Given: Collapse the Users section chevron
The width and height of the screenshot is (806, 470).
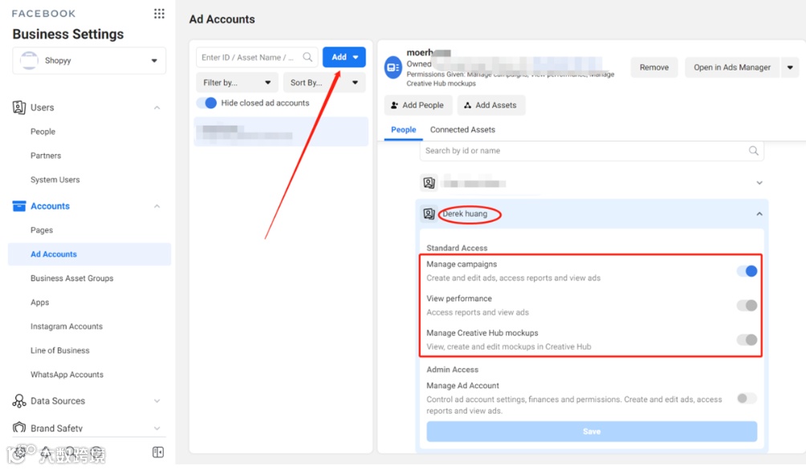Looking at the screenshot, I should point(157,107).
